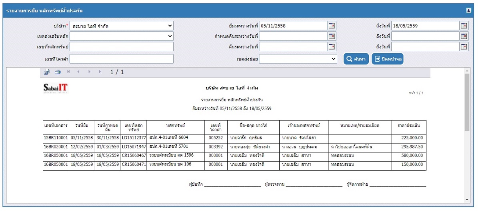Click page indicator 1 / 1
Screen dimensions: 478x211
tap(117, 72)
